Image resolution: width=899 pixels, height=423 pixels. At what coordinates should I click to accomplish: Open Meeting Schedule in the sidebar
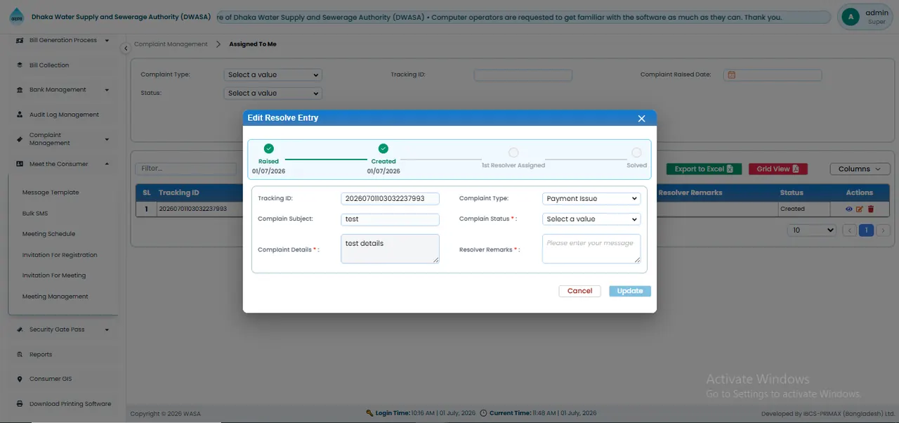point(48,234)
